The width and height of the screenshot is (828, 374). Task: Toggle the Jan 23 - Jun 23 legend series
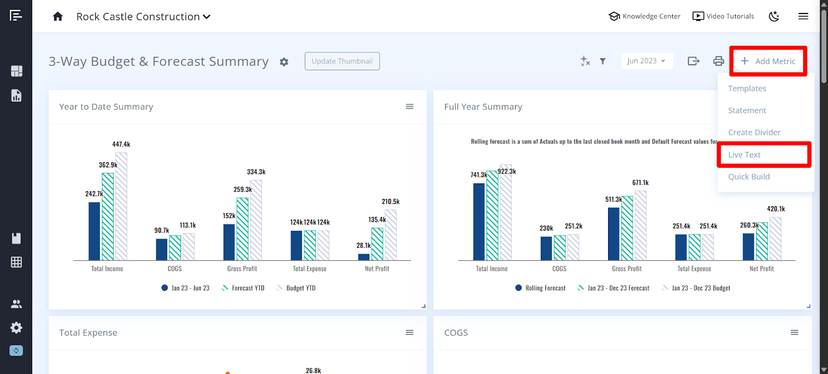click(x=185, y=288)
